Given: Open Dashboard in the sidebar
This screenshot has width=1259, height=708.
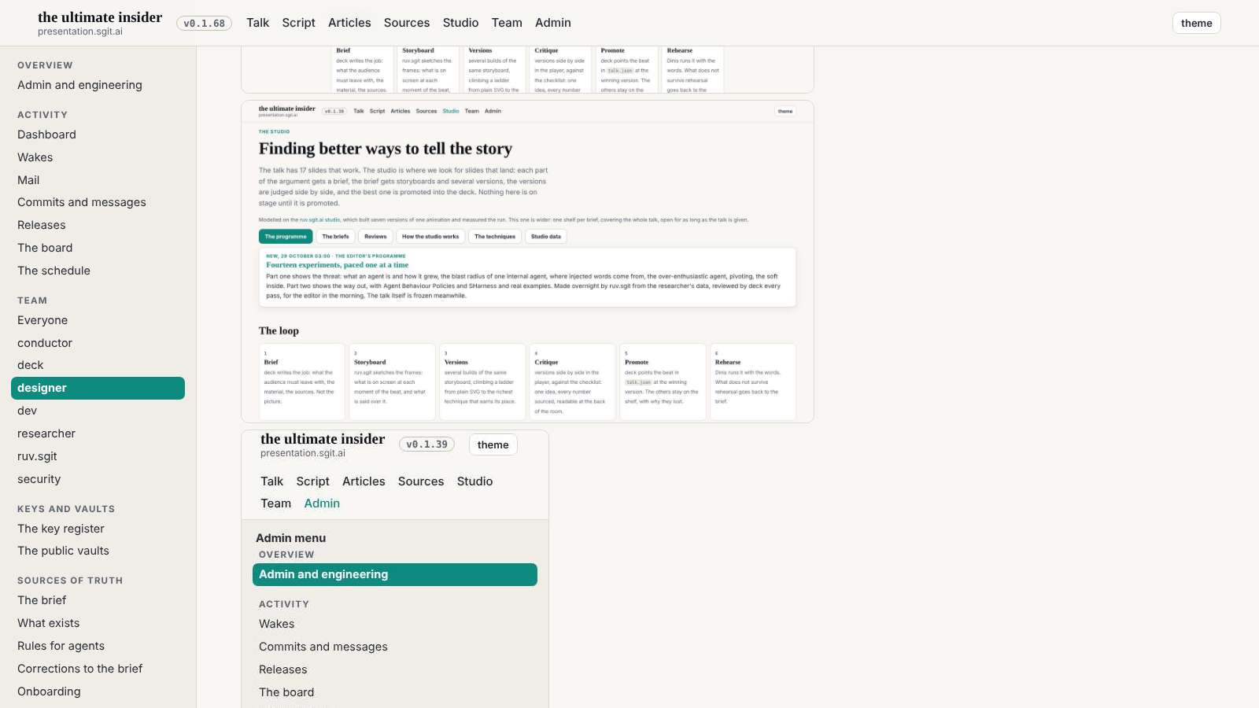Looking at the screenshot, I should (x=46, y=135).
